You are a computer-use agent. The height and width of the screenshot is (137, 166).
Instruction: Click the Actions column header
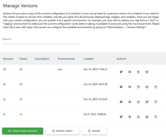coord(121,59)
